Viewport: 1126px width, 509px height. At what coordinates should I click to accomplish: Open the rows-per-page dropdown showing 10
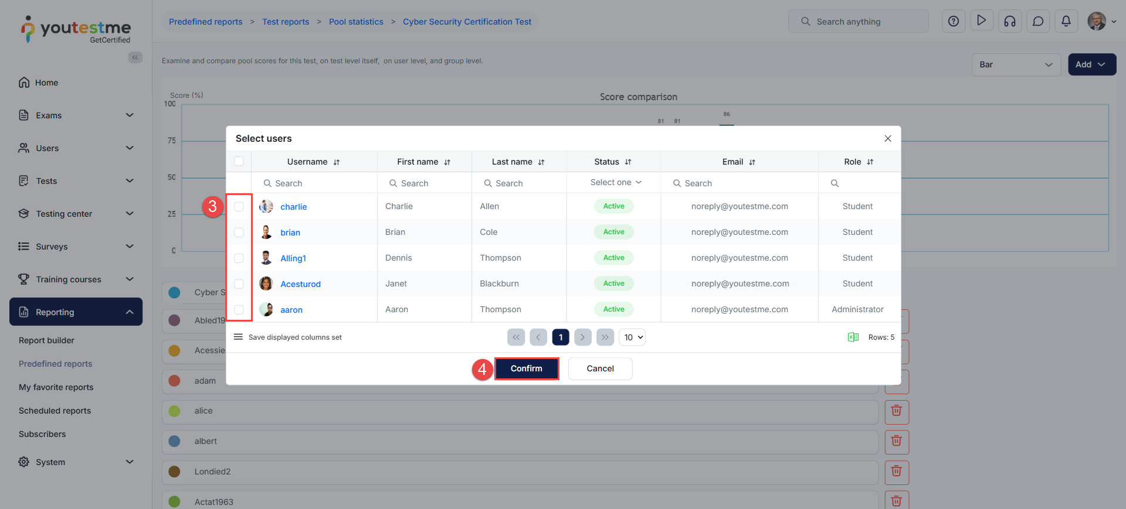[633, 337]
